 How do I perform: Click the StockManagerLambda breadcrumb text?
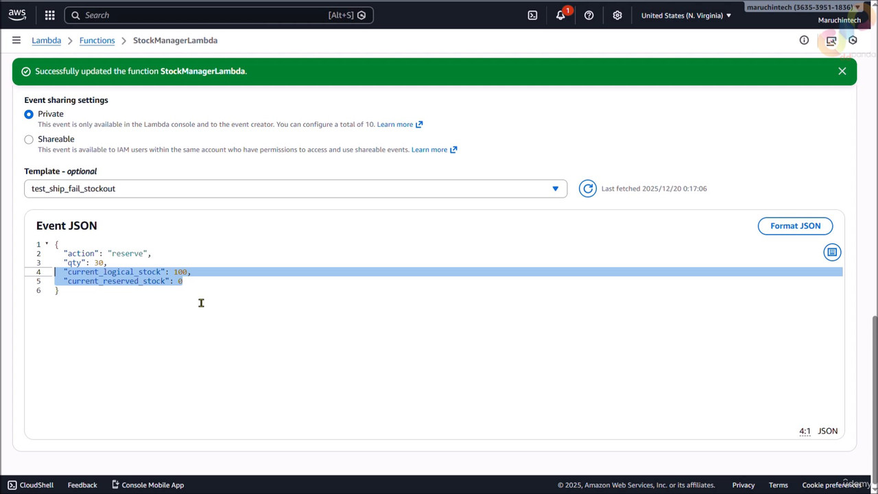(x=175, y=40)
